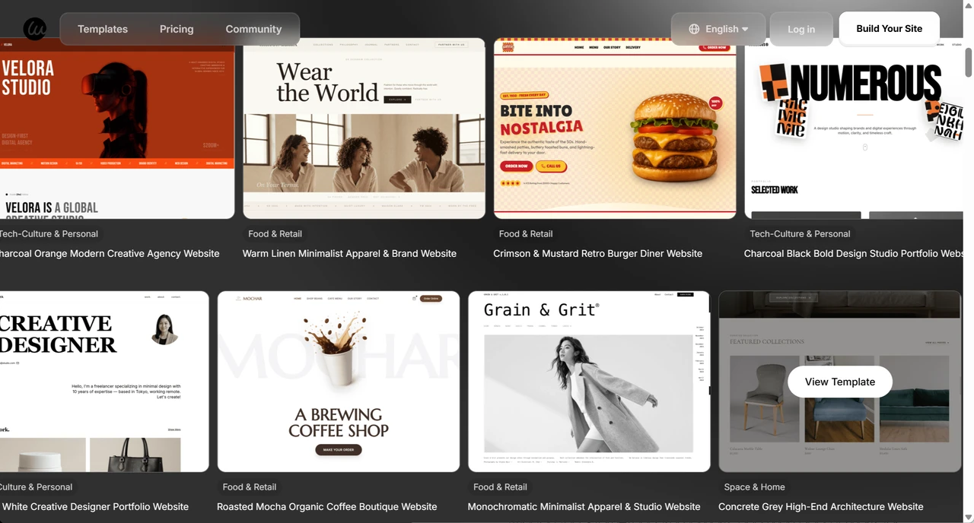Open the Mochar coffee shop thumbnail
The height and width of the screenshot is (523, 974).
[x=339, y=382]
